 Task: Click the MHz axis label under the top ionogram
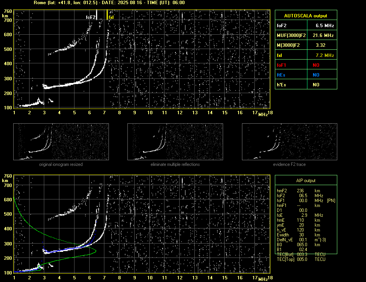tap(263, 115)
